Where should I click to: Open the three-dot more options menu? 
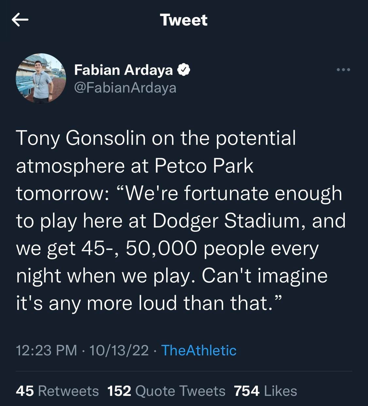[x=343, y=70]
